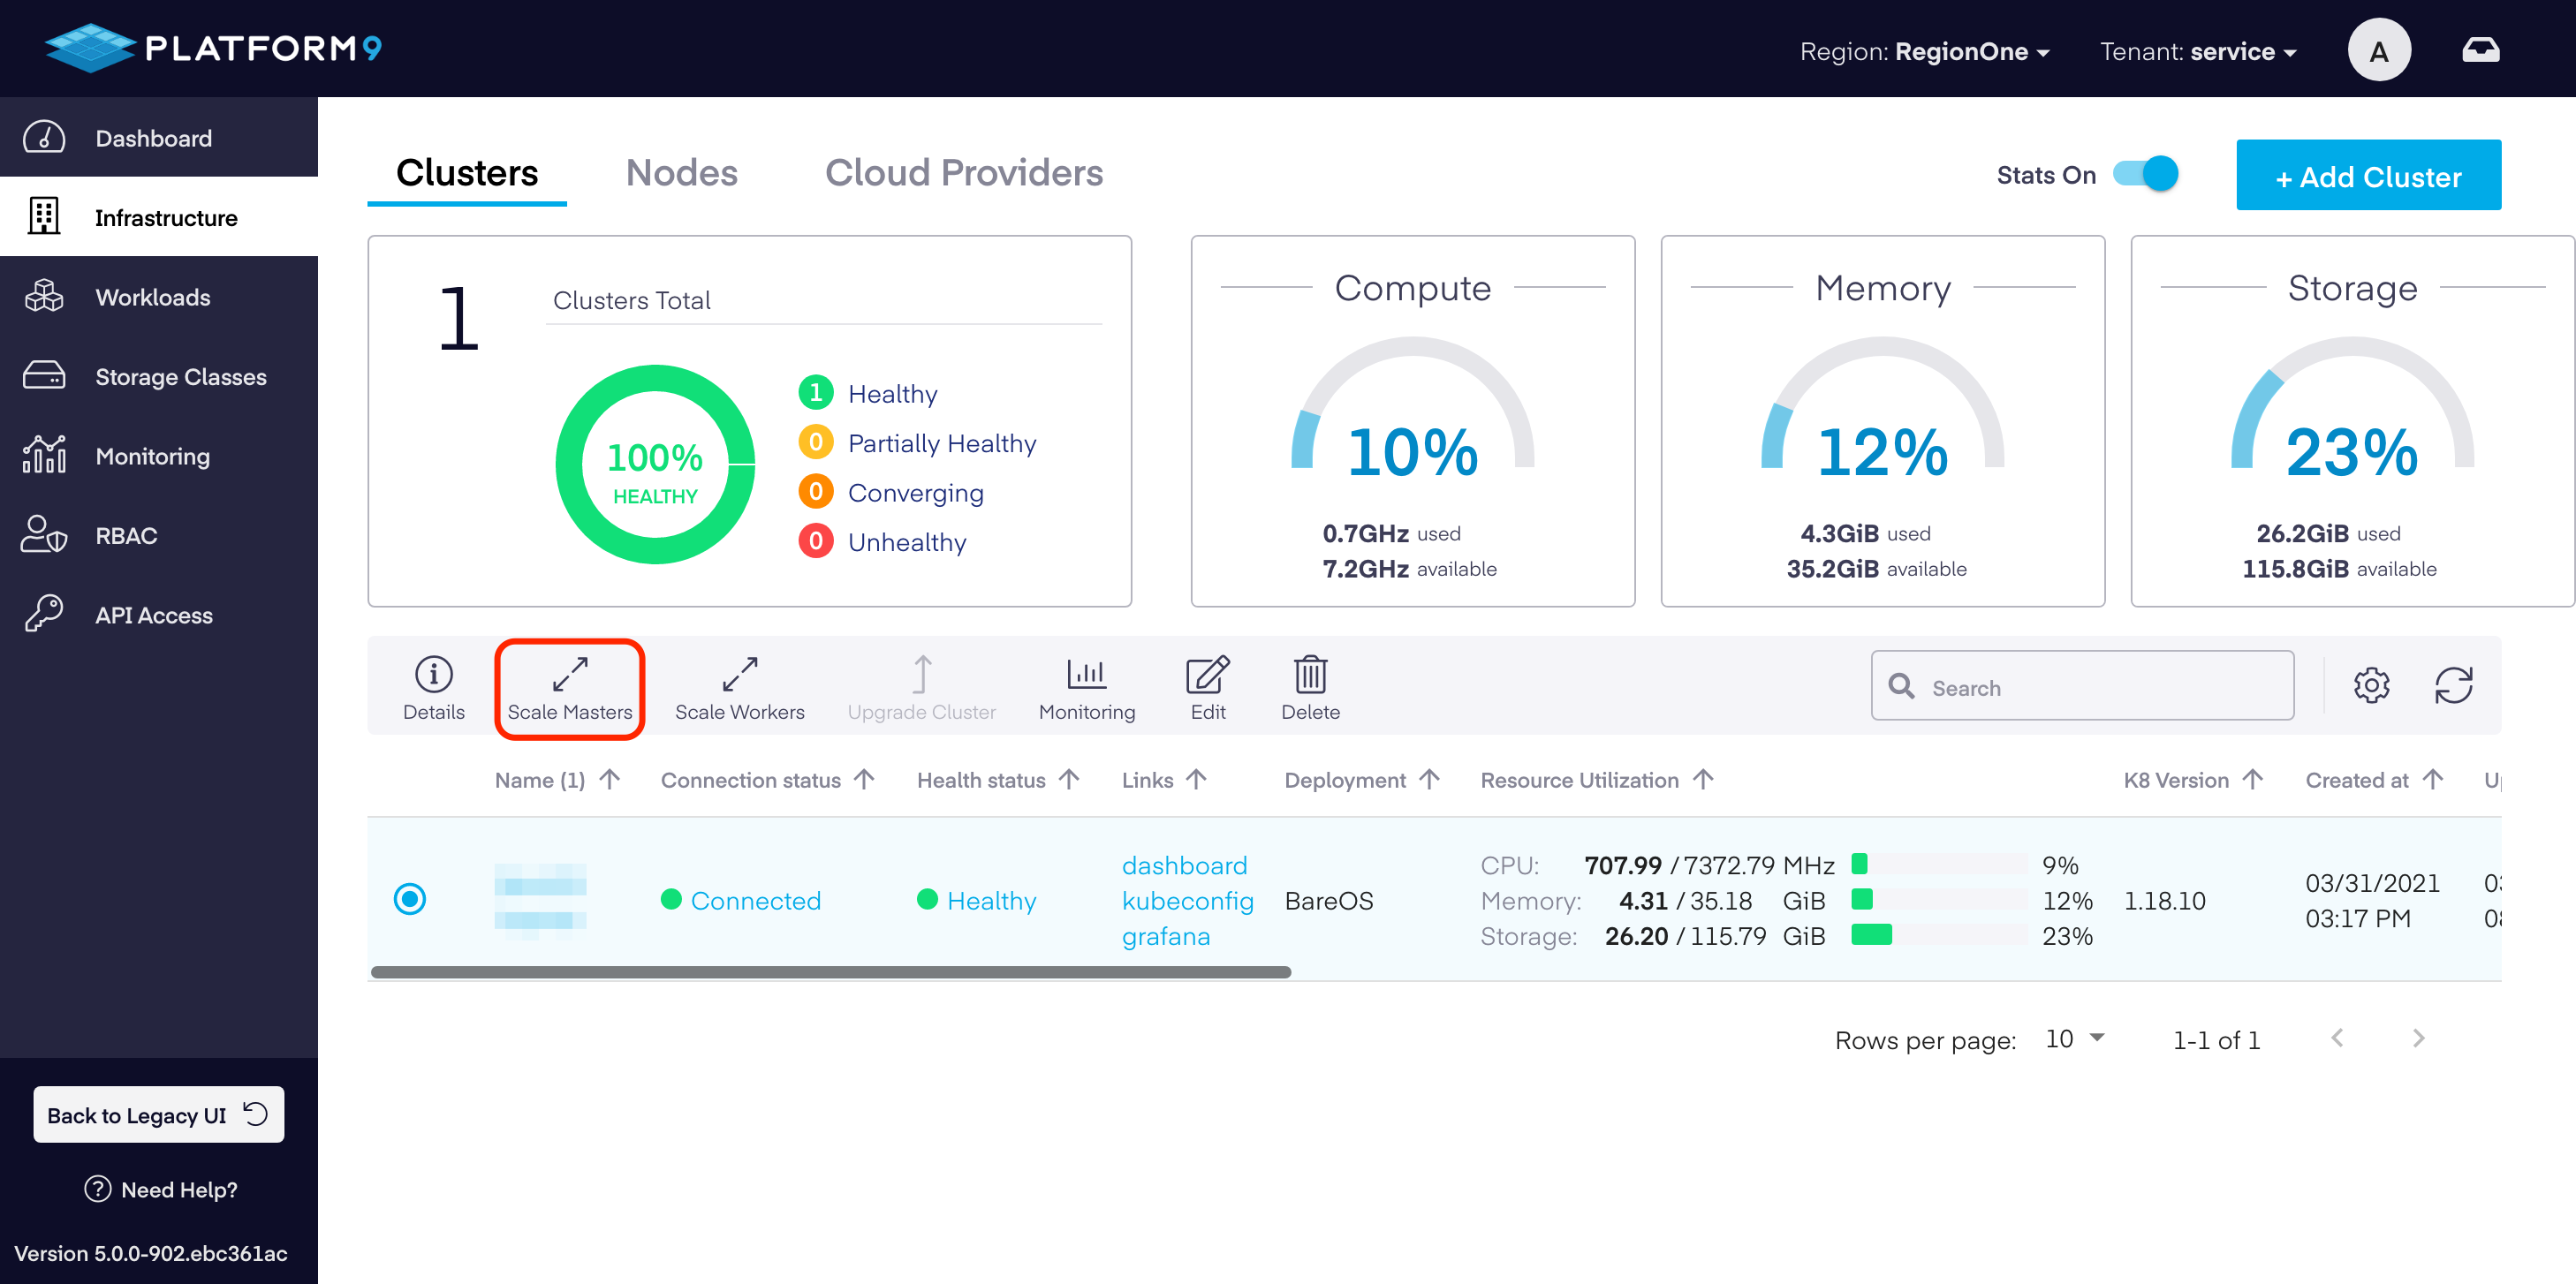Click the Delete trash icon

click(x=1310, y=675)
